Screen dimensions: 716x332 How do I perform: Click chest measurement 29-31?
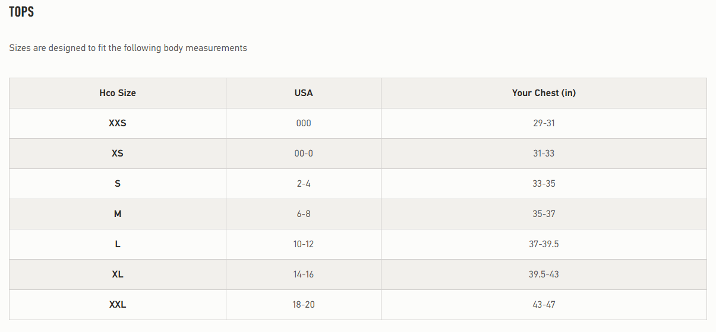coord(544,123)
